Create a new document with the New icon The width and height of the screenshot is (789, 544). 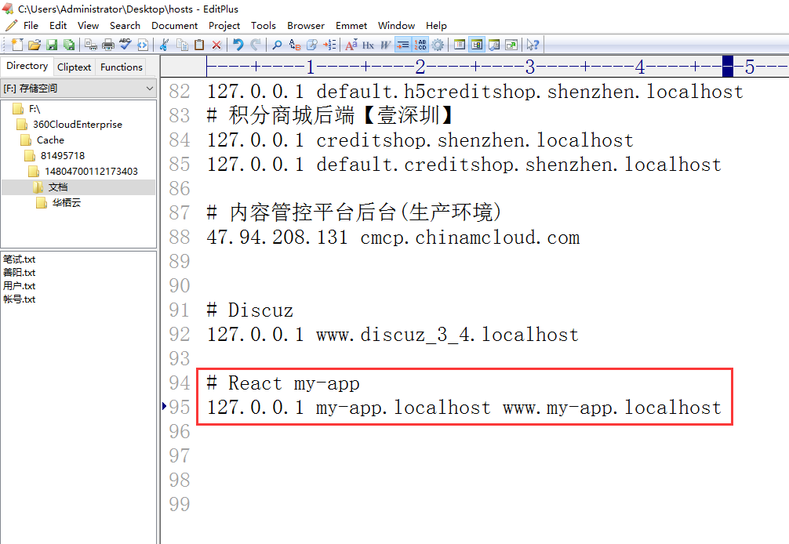[17, 45]
